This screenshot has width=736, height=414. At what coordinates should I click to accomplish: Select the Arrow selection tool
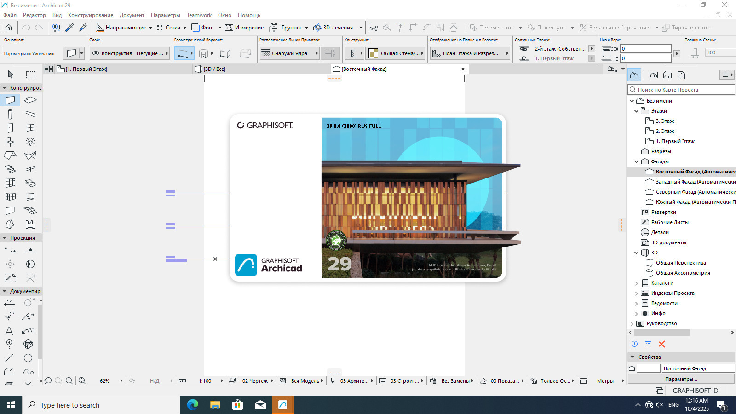(x=11, y=75)
